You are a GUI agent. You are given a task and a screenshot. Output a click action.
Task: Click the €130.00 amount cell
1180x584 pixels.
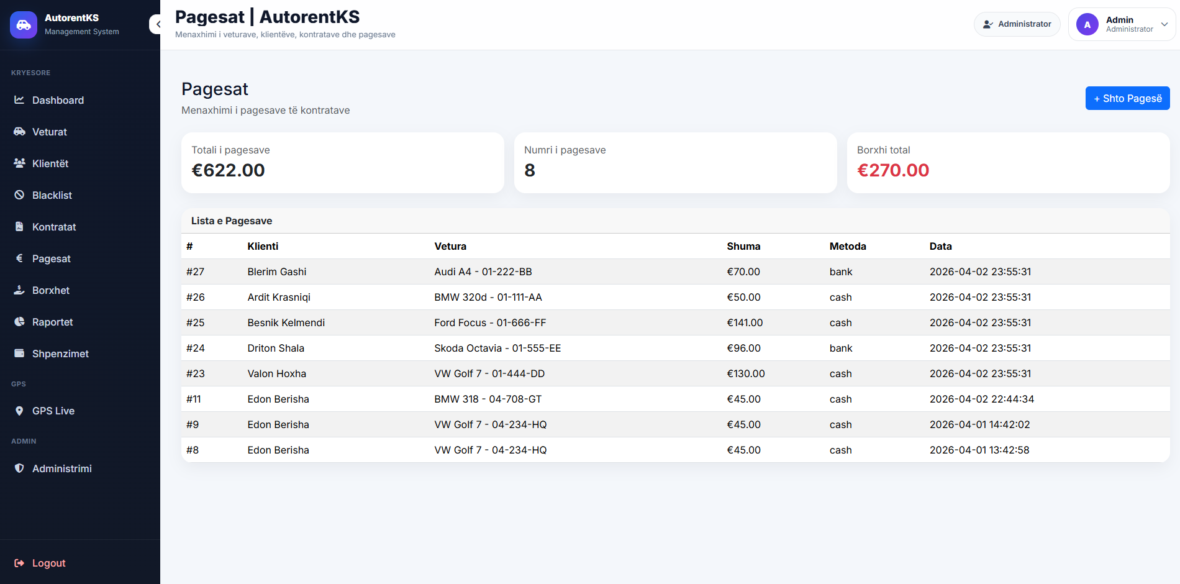(x=746, y=373)
